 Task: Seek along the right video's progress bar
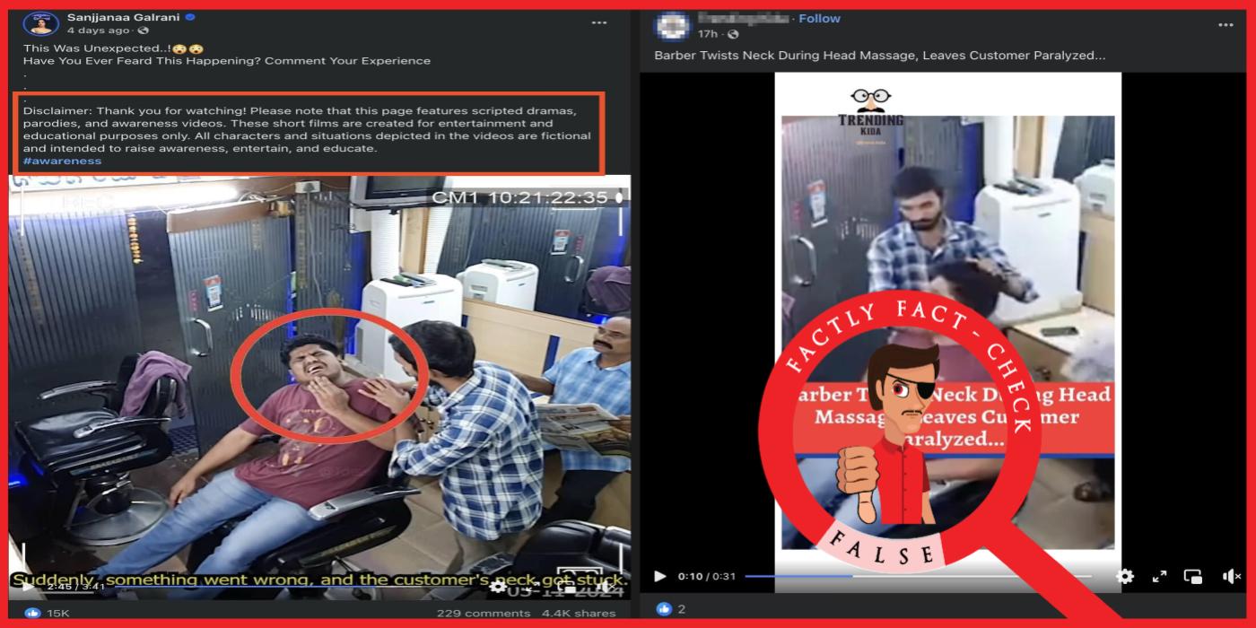tap(897, 576)
